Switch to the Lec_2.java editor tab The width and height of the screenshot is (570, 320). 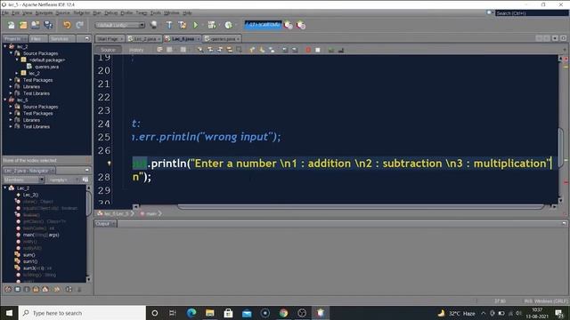(x=144, y=38)
